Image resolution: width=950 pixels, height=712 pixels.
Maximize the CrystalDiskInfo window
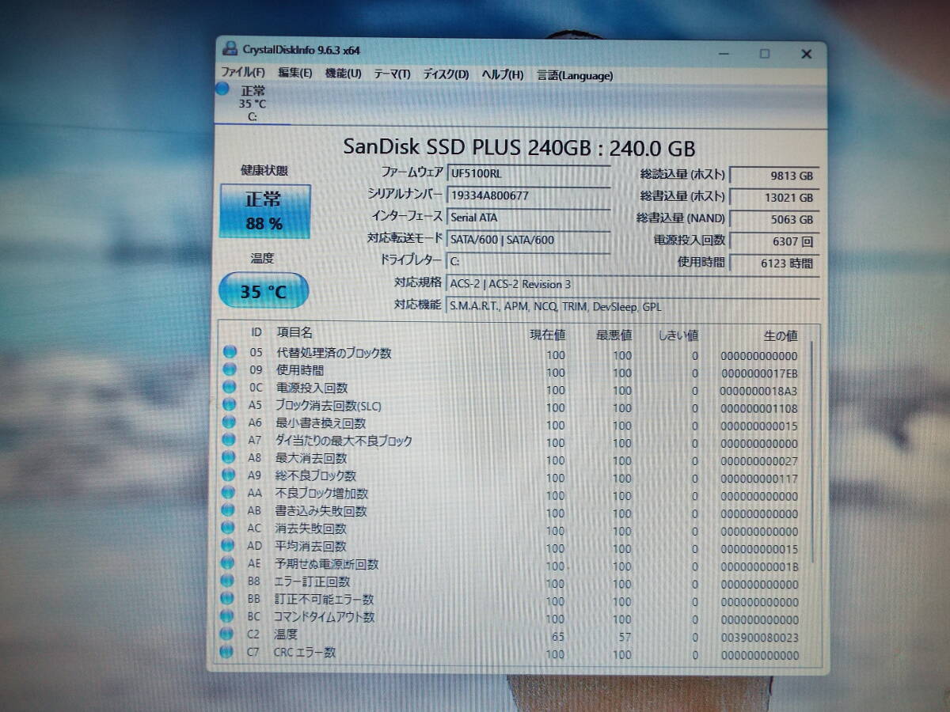[765, 54]
